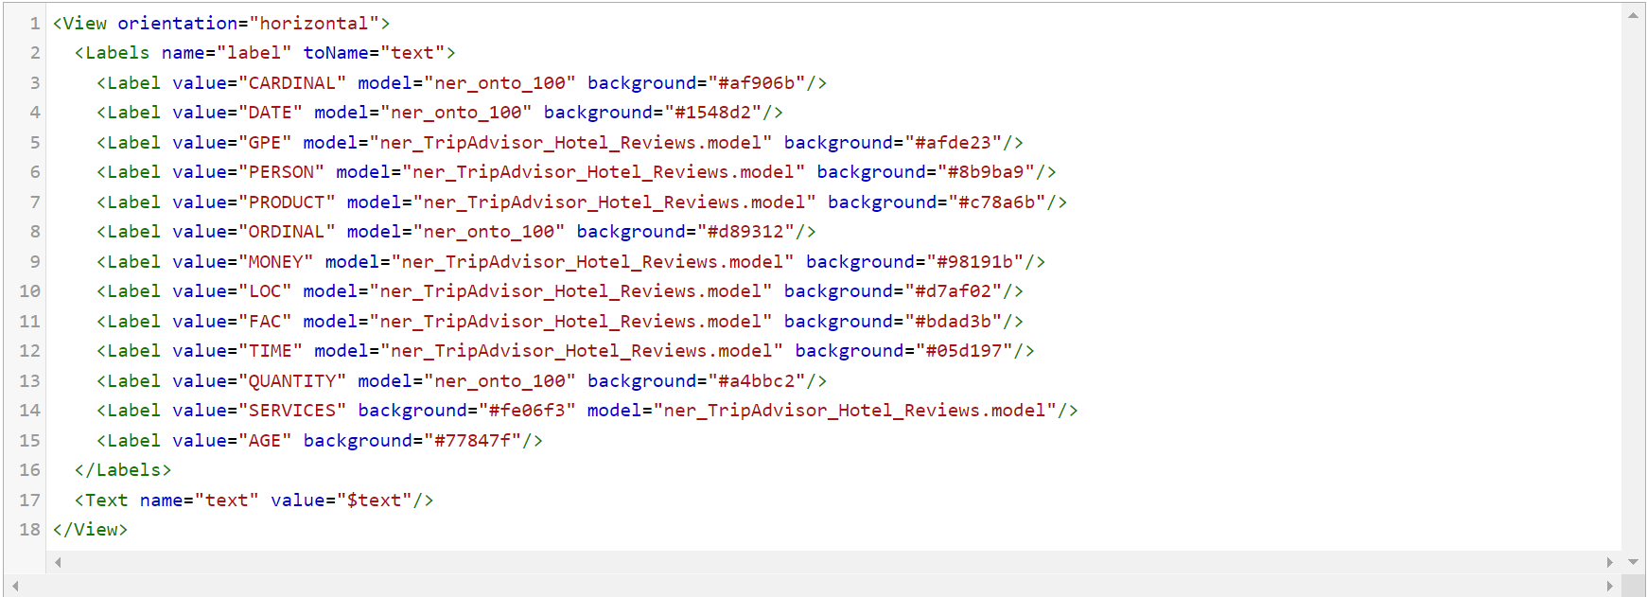Click the "#a4bbc2" background color code

click(756, 381)
